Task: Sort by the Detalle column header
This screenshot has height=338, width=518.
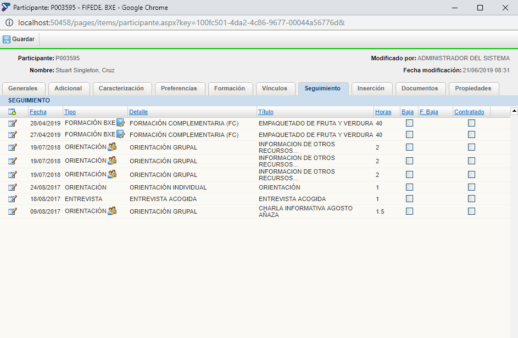Action: click(x=138, y=112)
